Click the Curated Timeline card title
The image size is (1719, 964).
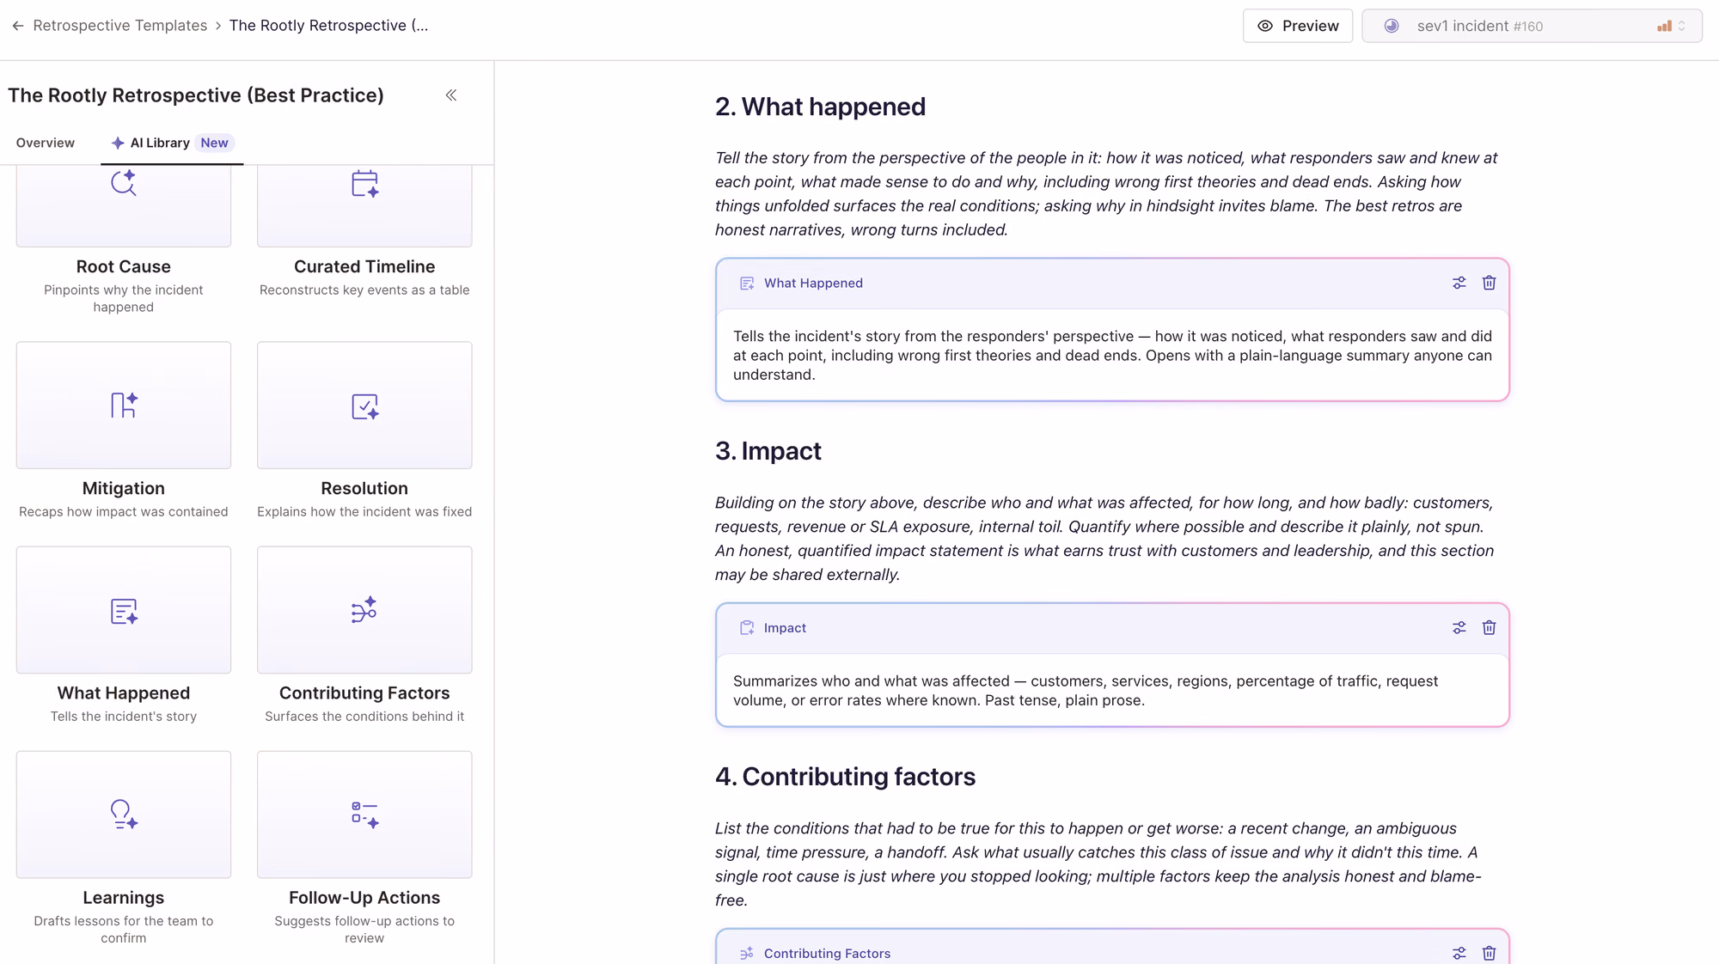click(x=364, y=266)
